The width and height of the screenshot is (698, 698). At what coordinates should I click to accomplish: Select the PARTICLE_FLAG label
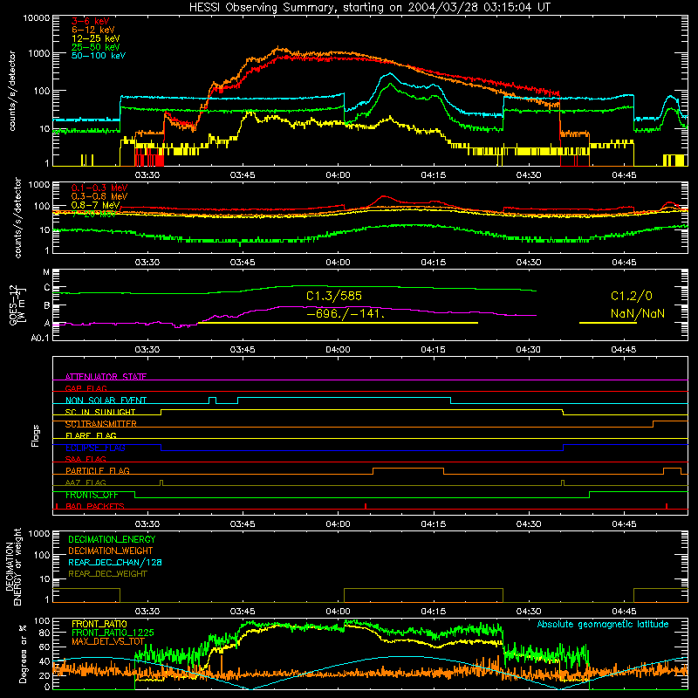(98, 470)
